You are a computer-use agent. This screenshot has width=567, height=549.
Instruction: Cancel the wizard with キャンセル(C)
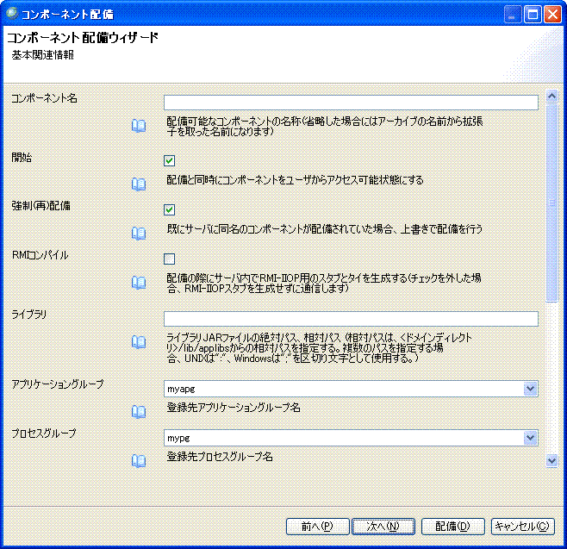click(523, 526)
